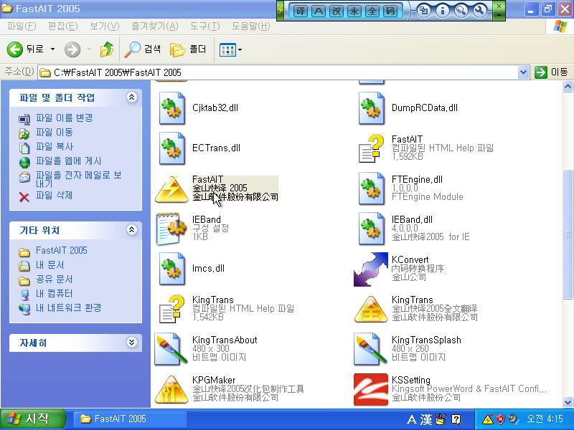
Task: Select the KSSetting red application icon
Action: tap(371, 389)
